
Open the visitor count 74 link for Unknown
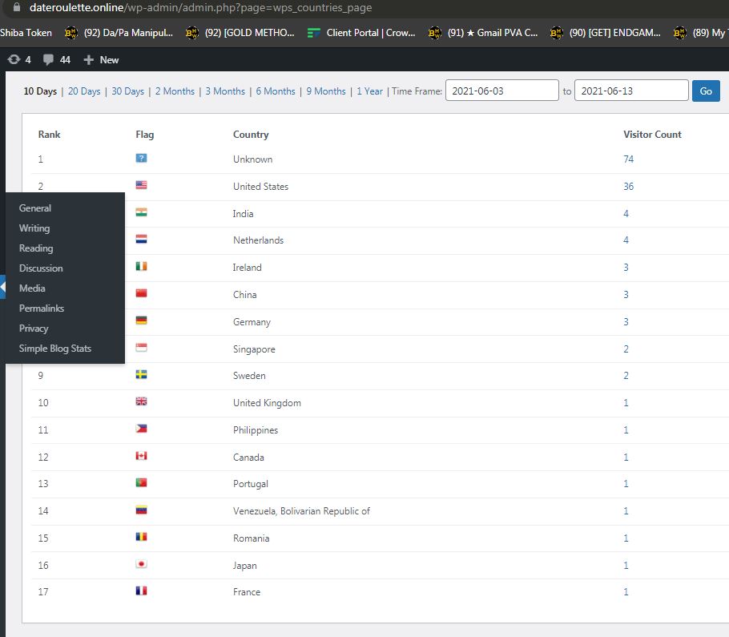click(628, 159)
